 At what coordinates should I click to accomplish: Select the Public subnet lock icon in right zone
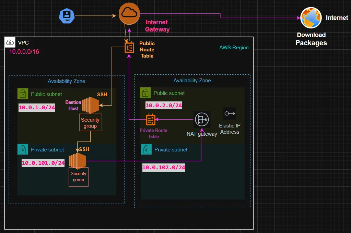(x=146, y=93)
